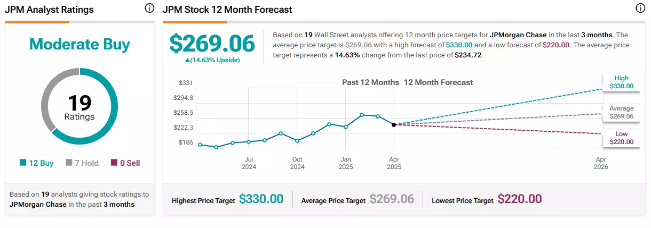The image size is (651, 228).
Task: Select the black April 2025 data point
Action: [394, 125]
